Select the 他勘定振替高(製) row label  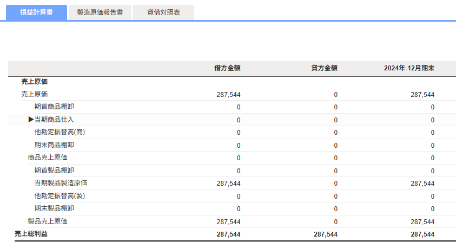[x=60, y=195]
